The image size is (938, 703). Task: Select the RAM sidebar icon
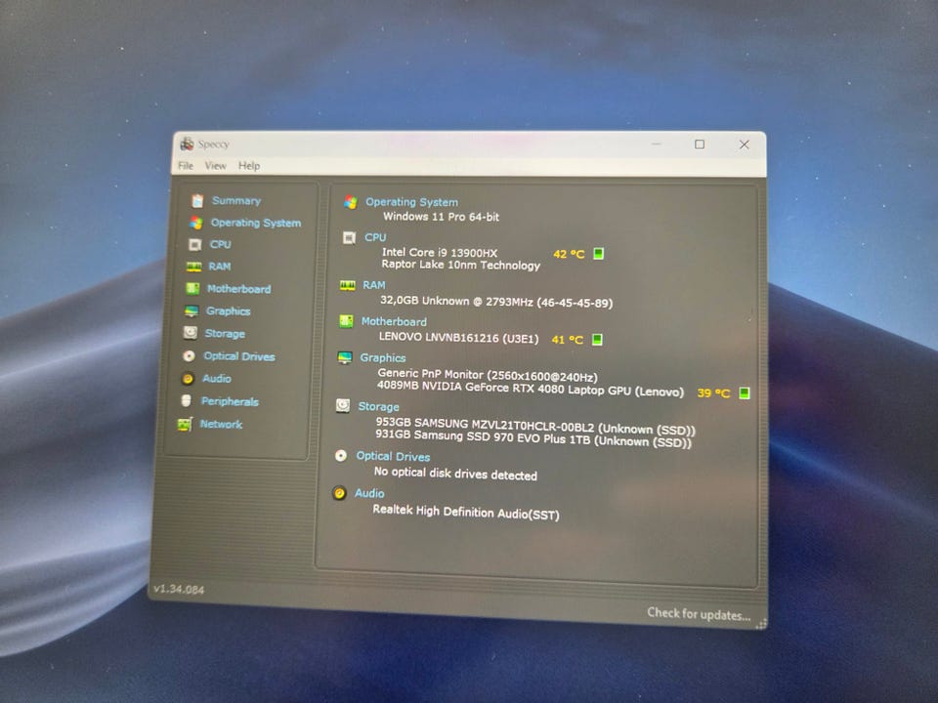click(x=193, y=267)
